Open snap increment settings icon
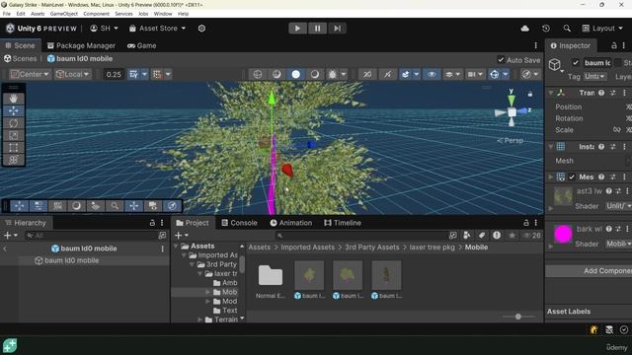632x355 pixels. [x=157, y=74]
